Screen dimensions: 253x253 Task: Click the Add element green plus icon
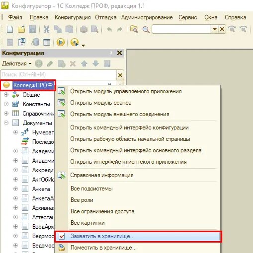pos(39,63)
